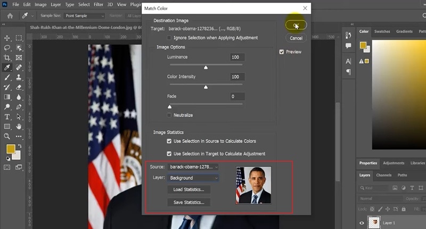426x229 pixels.
Task: Select the Spot Healing Brush tool
Action: point(19,67)
